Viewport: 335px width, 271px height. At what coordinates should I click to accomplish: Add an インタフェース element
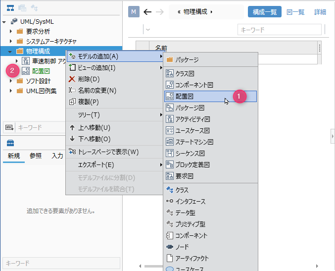click(210, 201)
